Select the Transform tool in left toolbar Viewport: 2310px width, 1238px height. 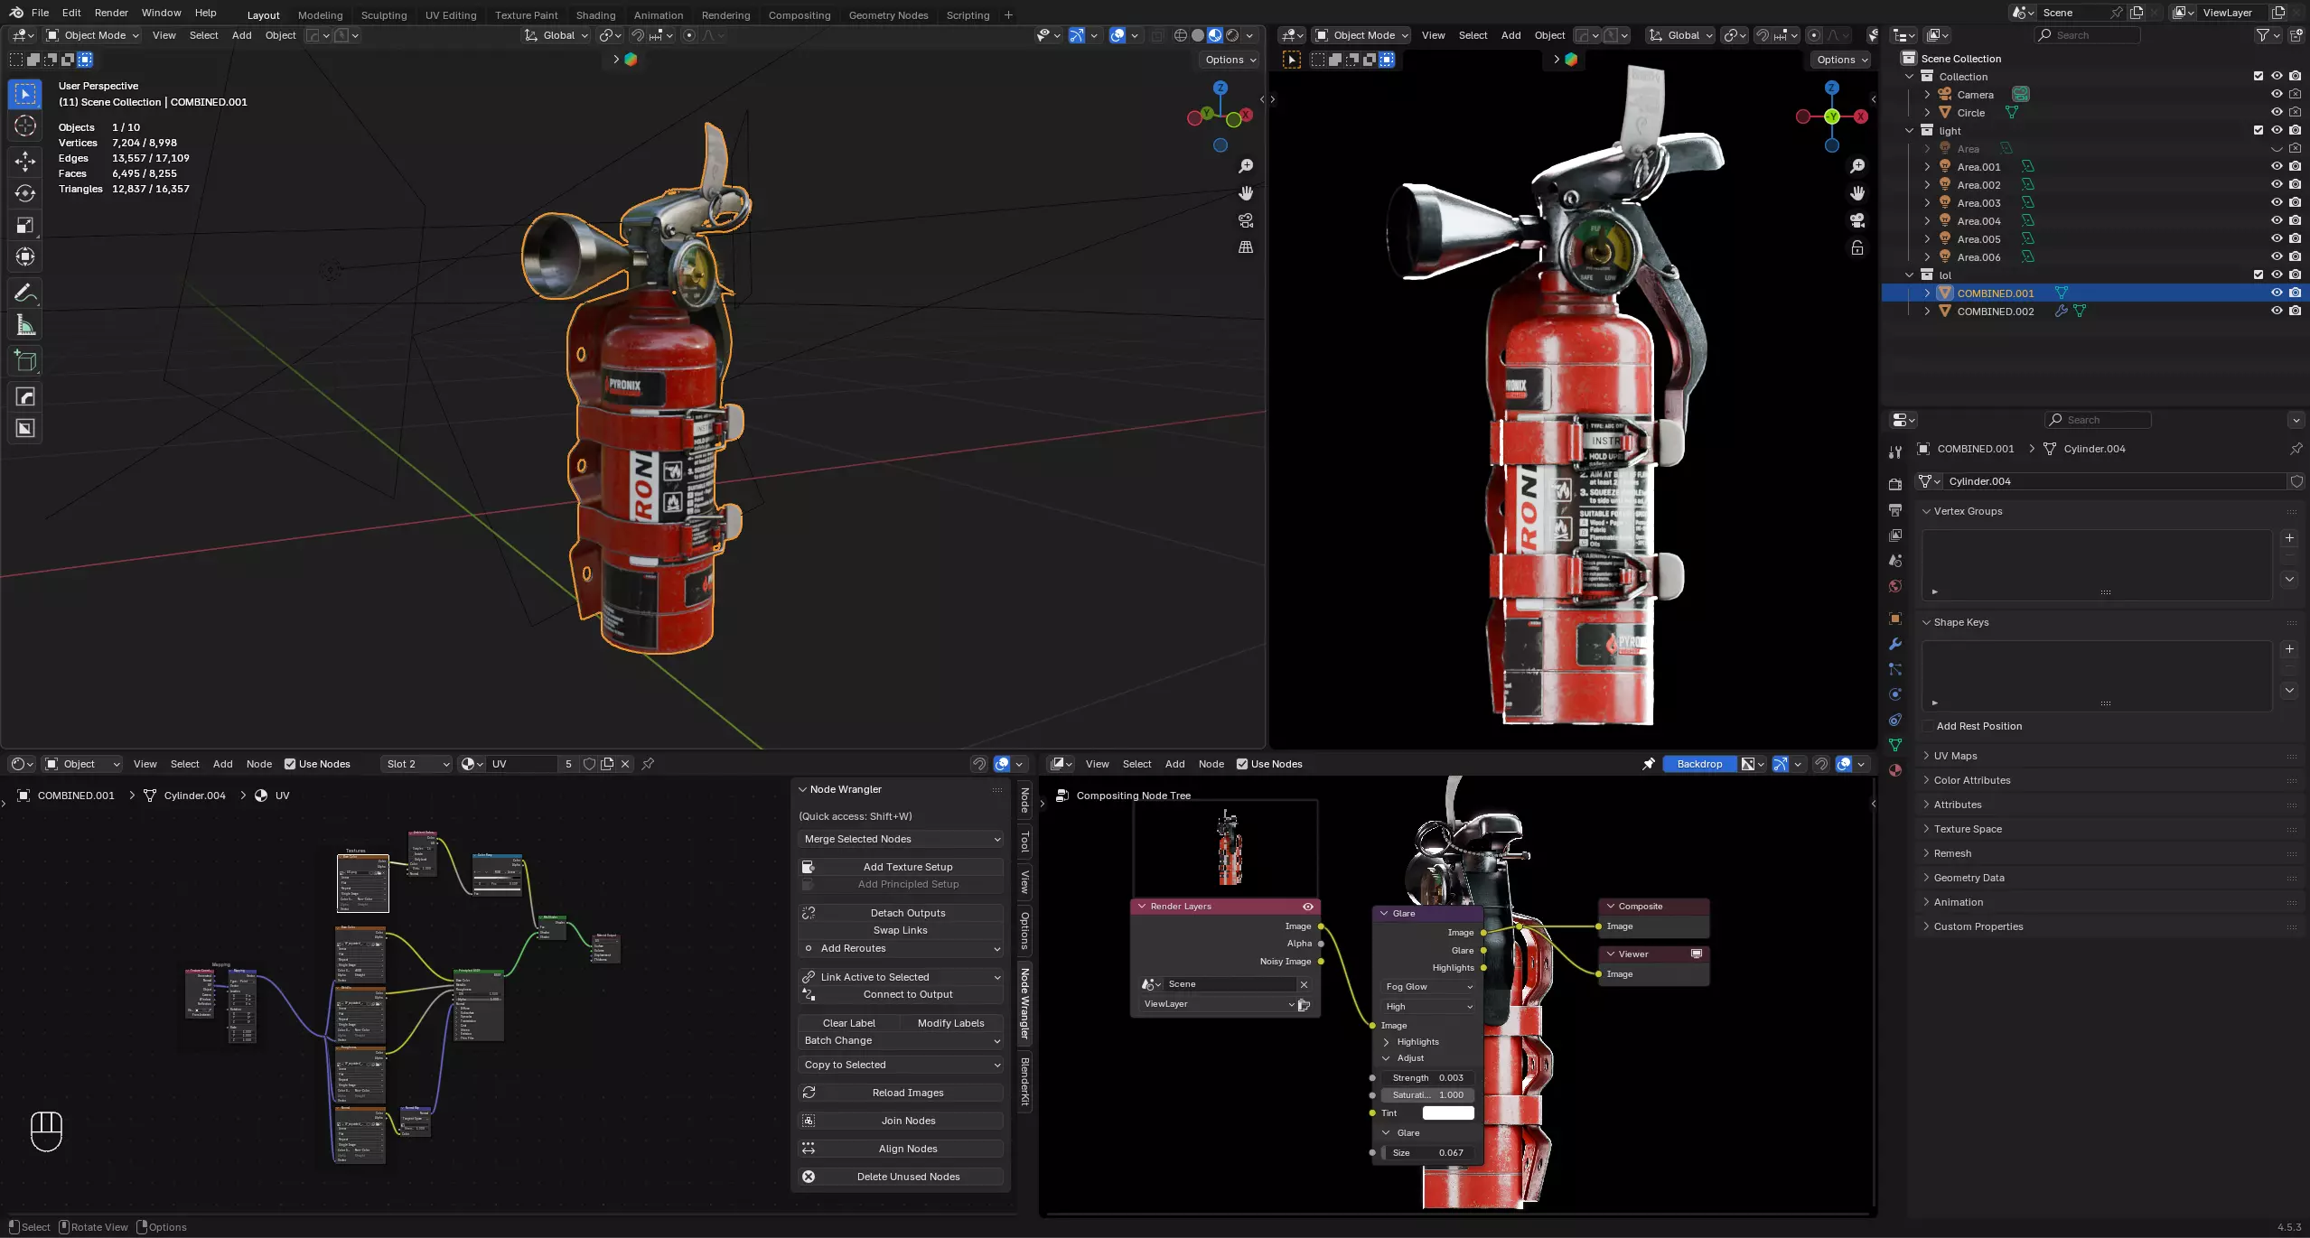25,256
